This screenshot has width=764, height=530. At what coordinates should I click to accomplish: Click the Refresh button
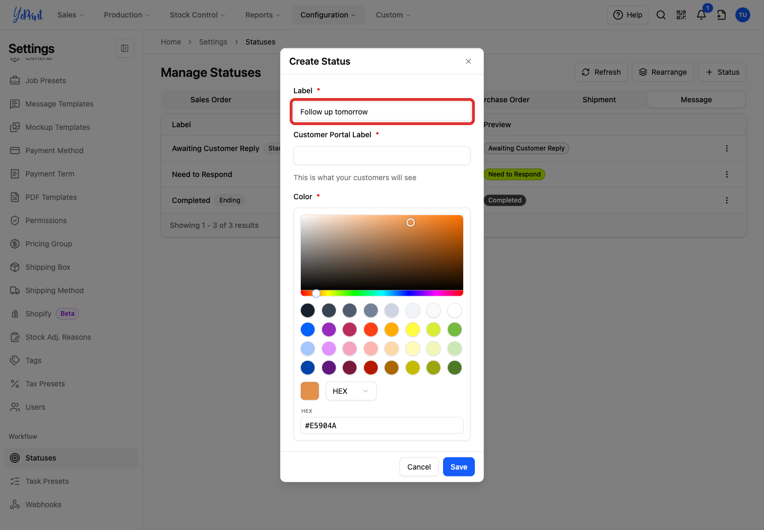click(x=601, y=72)
